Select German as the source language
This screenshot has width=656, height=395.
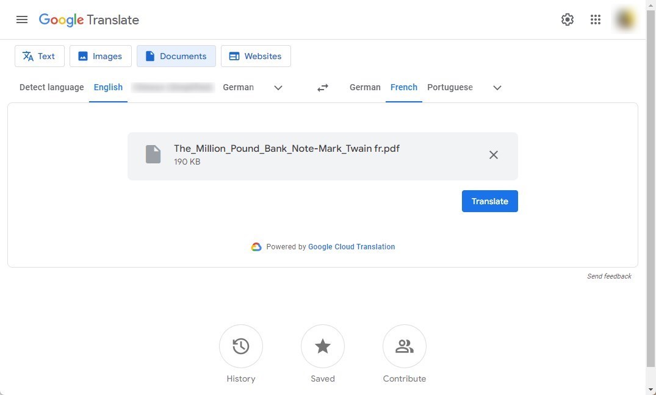tap(238, 87)
